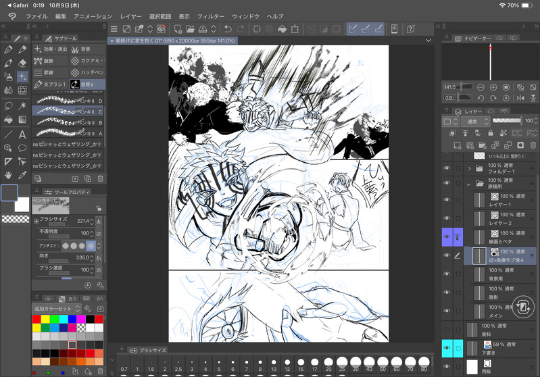Select the Hand move tool
The image size is (540, 377).
[8, 175]
